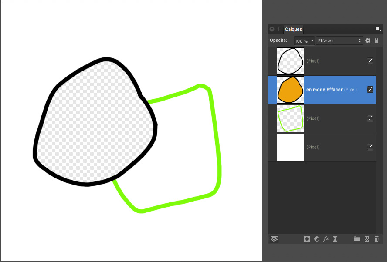
Task: Click the Opacité label
Action: coord(278,40)
